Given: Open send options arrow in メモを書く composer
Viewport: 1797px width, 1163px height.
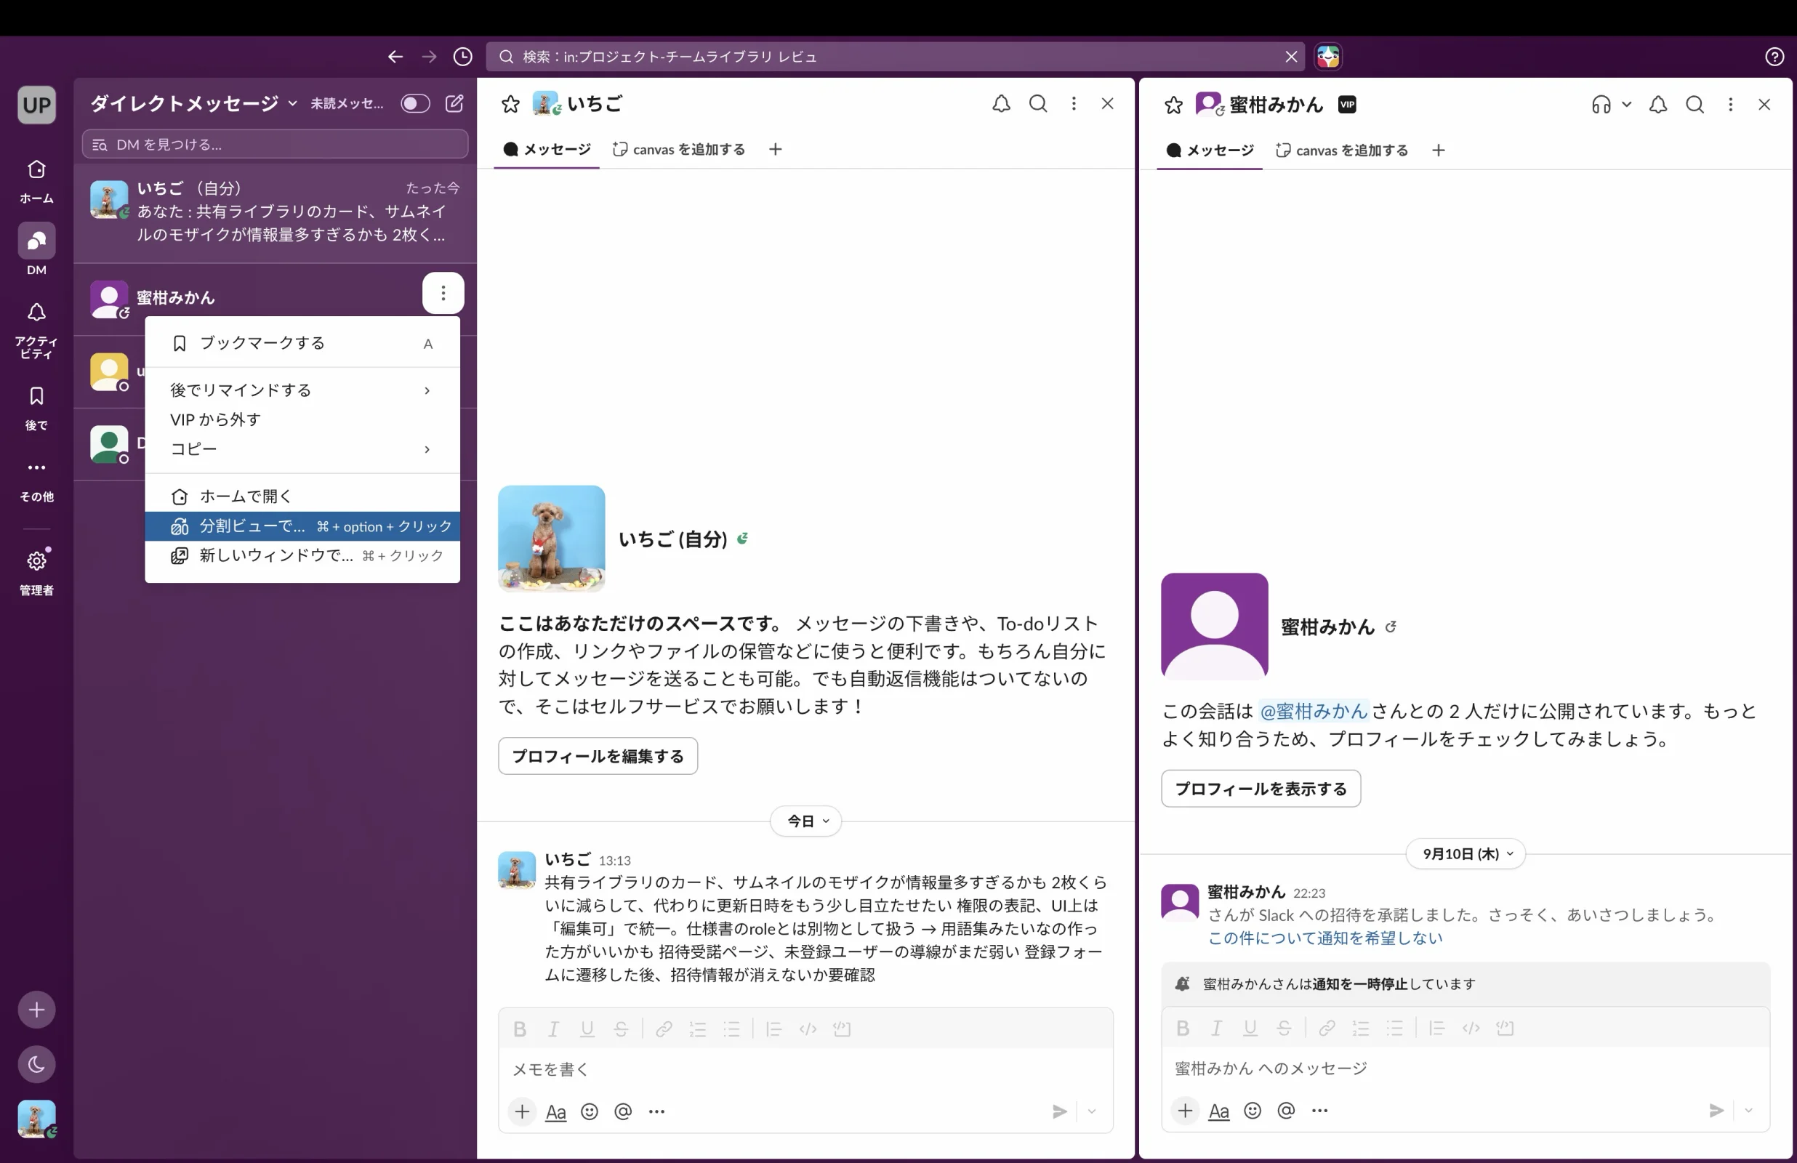Looking at the screenshot, I should (1092, 1111).
